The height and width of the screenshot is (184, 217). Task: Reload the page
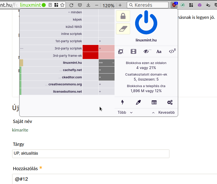pos(71,5)
